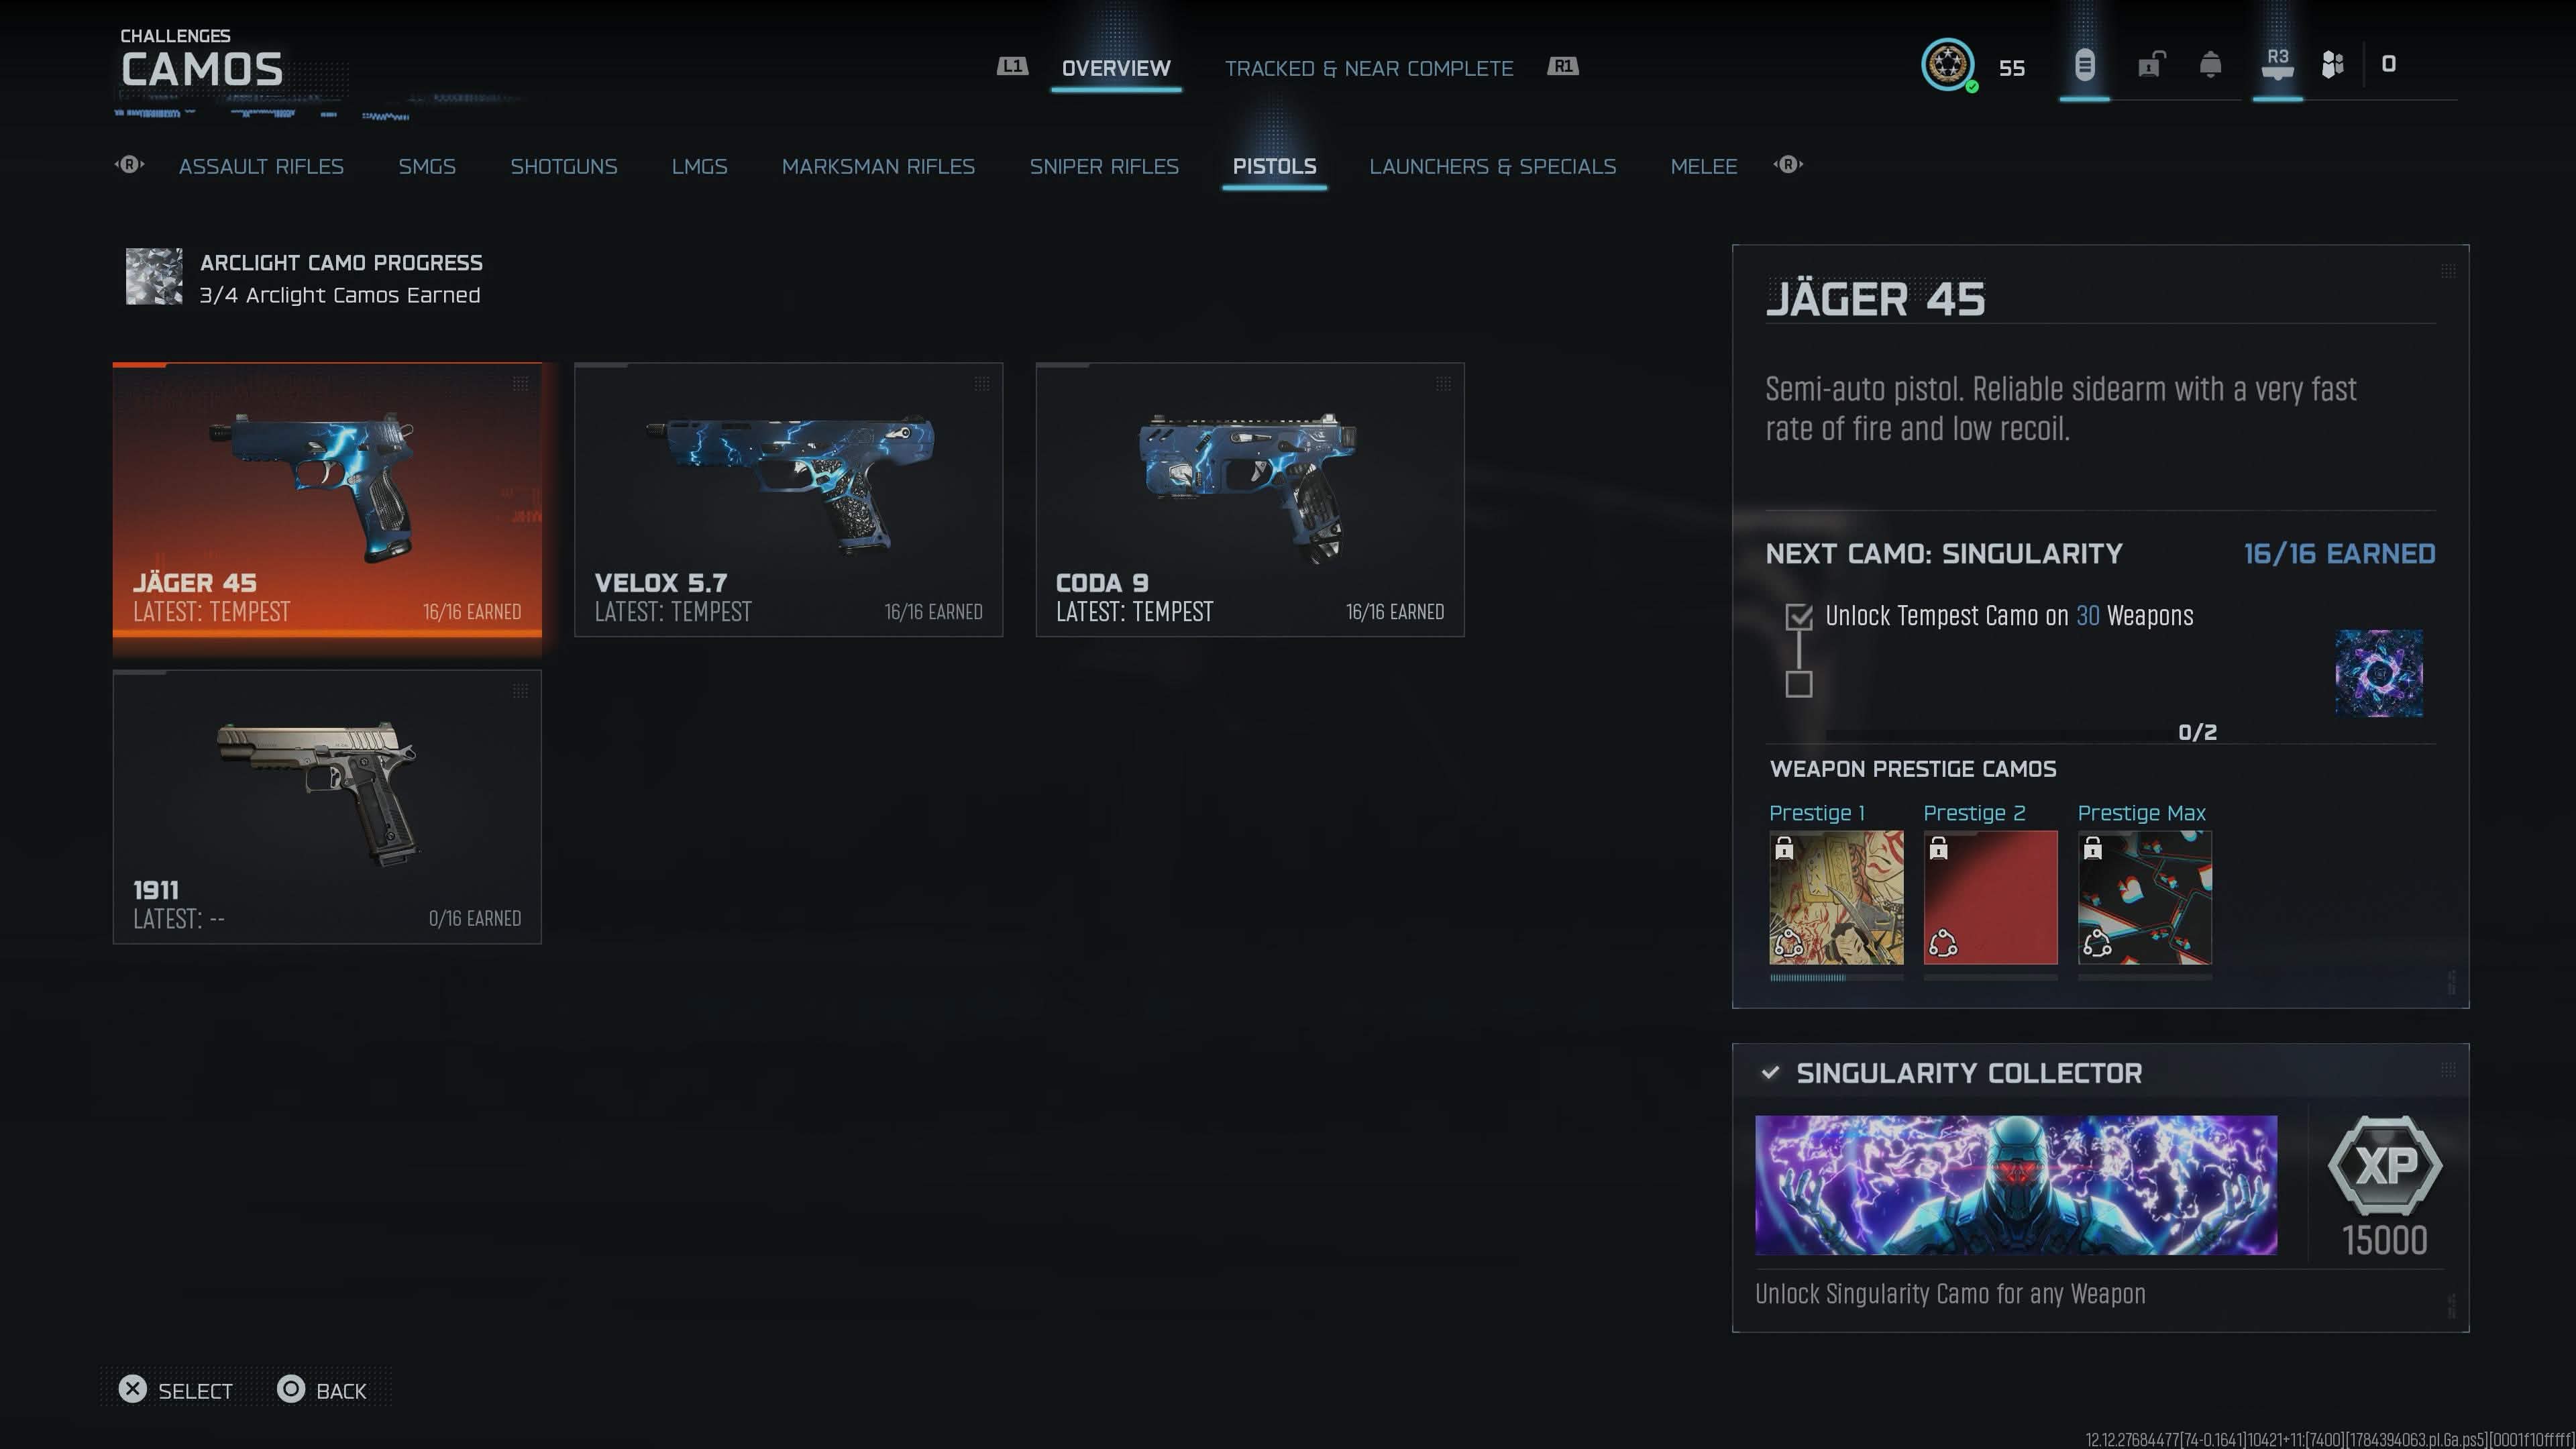
Task: Click 'Unlock Singularity Camo for any Weapon' text
Action: [x=1950, y=1294]
